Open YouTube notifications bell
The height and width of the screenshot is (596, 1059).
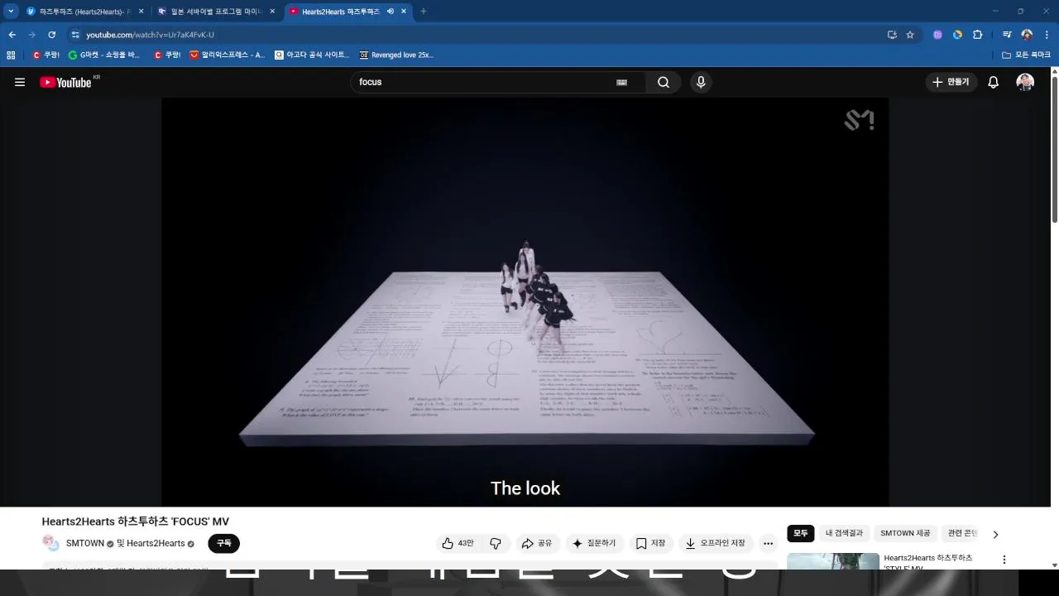click(x=994, y=82)
